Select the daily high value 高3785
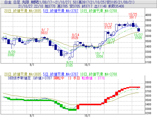 [62, 6]
